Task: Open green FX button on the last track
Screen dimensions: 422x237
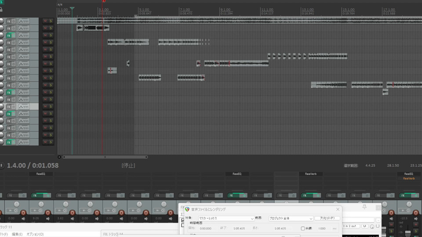Action: [9, 142]
